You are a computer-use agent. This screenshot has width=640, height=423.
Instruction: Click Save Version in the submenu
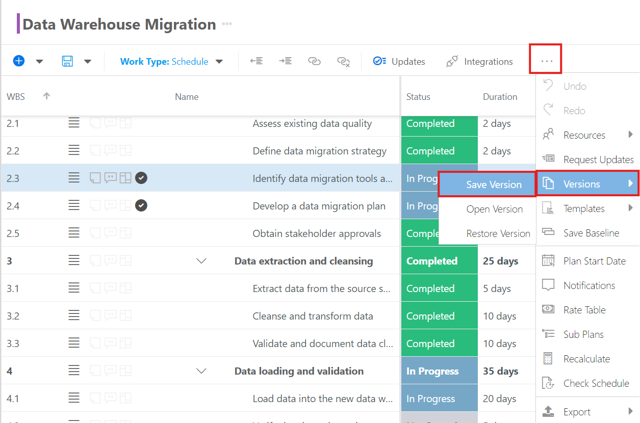(487, 184)
